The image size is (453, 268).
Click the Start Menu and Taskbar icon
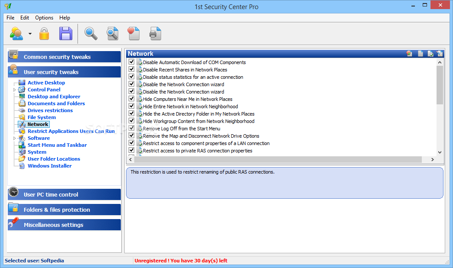[x=22, y=145]
